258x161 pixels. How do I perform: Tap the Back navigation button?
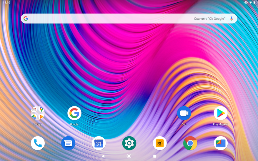(x=103, y=156)
